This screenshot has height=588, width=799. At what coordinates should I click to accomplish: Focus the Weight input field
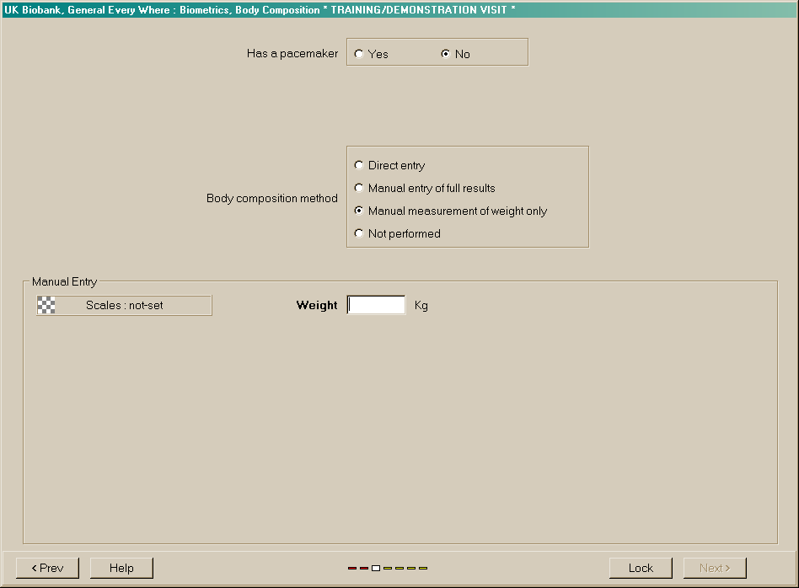(377, 305)
